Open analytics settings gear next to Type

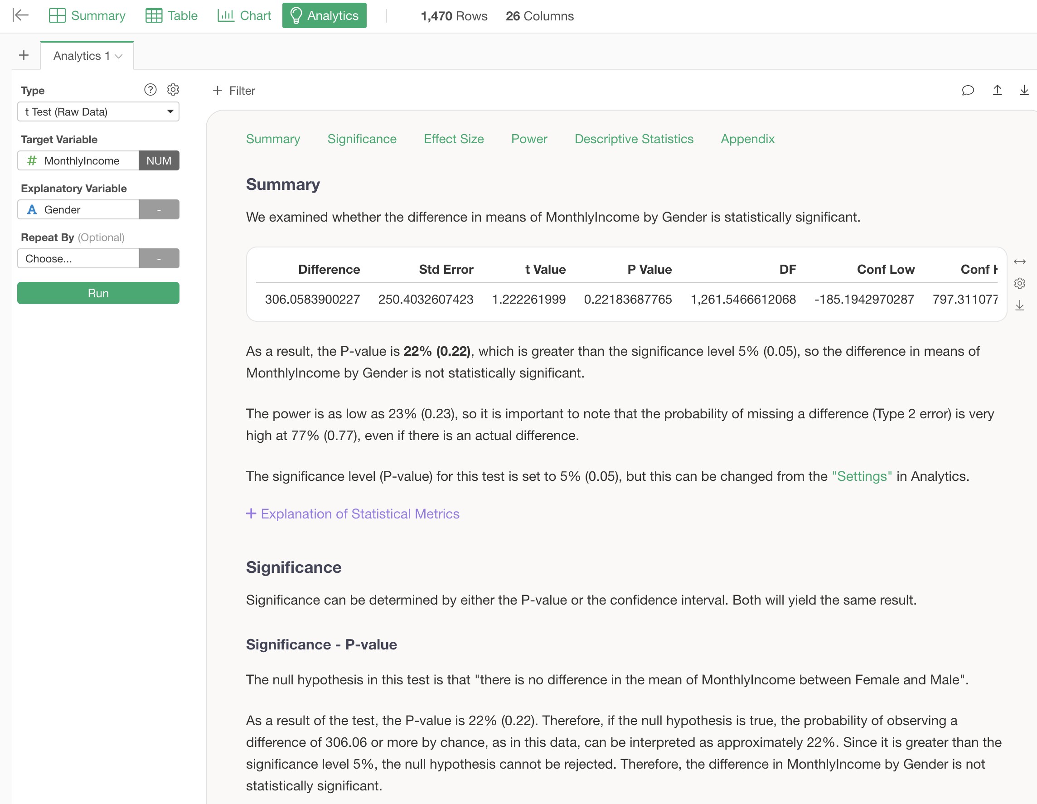point(173,90)
